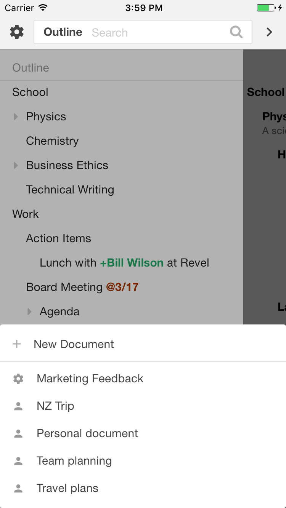286x508 pixels.
Task: Select the +Bill Wilson contact tag
Action: pos(132,263)
